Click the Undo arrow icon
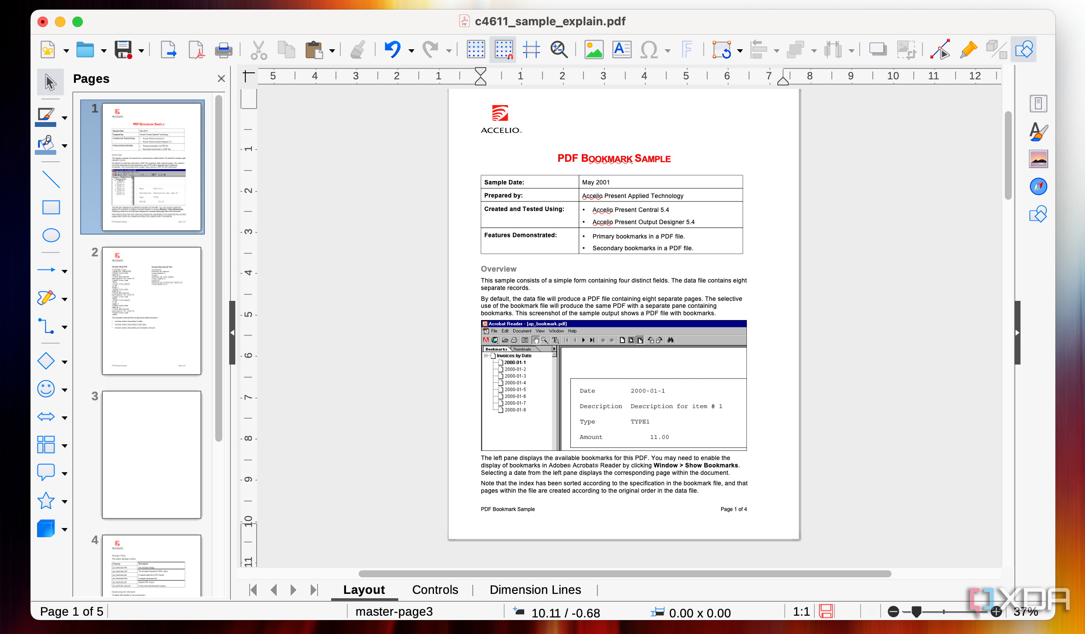The width and height of the screenshot is (1085, 634). (392, 50)
